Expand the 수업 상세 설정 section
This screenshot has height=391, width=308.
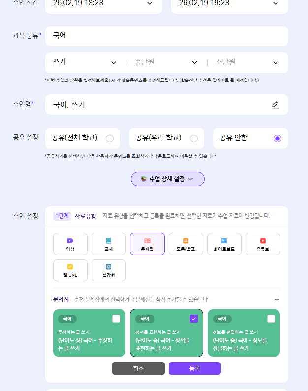click(167, 179)
